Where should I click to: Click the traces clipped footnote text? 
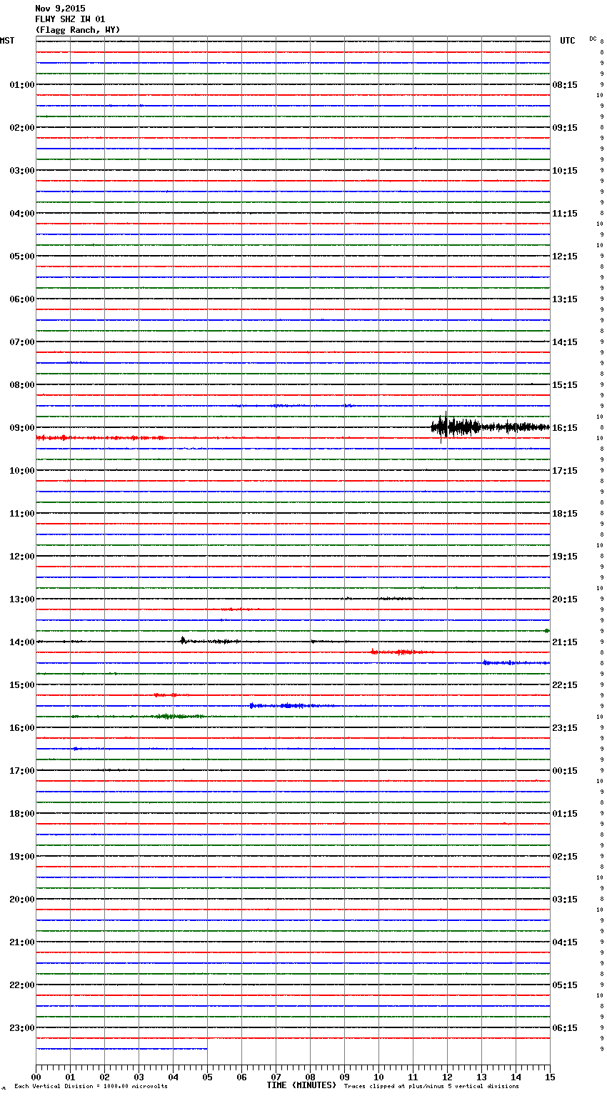[x=431, y=1087]
